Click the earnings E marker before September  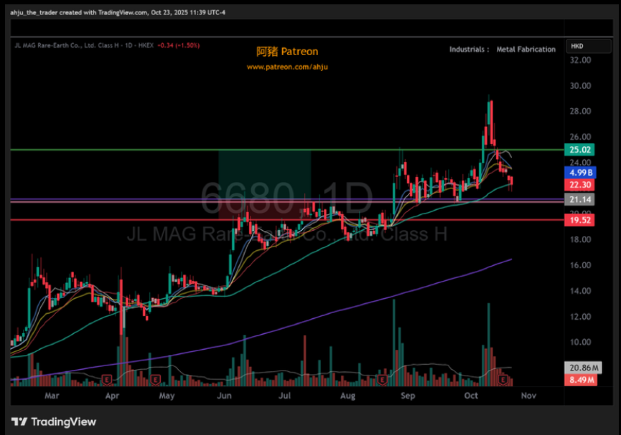[383, 379]
